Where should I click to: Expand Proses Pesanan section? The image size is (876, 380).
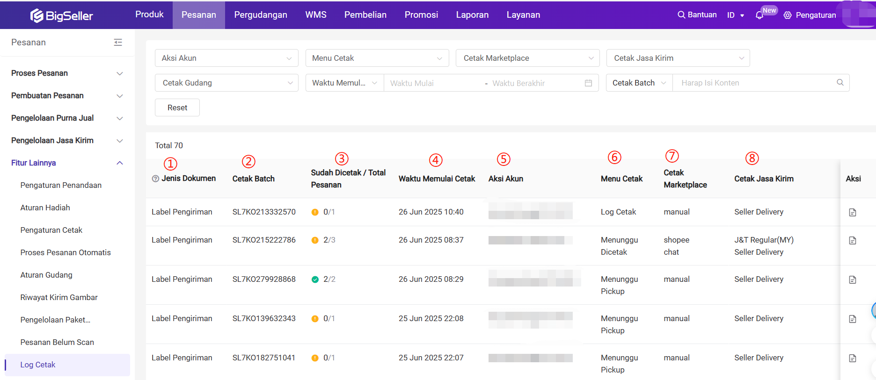pyautogui.click(x=67, y=73)
